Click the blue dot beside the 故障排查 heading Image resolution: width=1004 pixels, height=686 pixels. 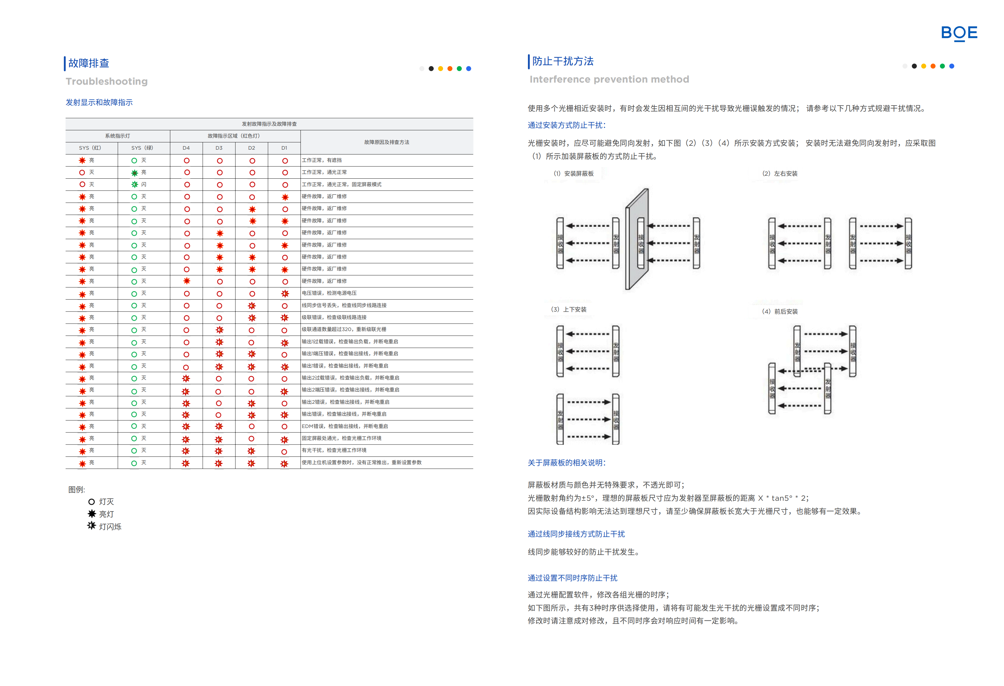click(468, 69)
